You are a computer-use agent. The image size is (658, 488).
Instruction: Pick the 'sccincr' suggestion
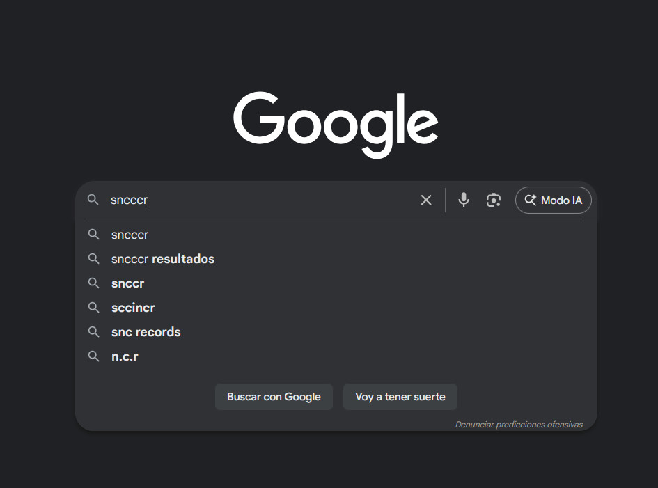[x=133, y=308]
